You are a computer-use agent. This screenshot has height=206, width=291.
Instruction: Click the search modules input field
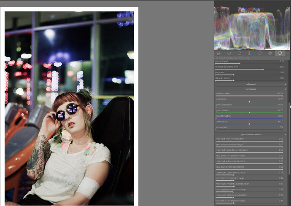[249, 58]
